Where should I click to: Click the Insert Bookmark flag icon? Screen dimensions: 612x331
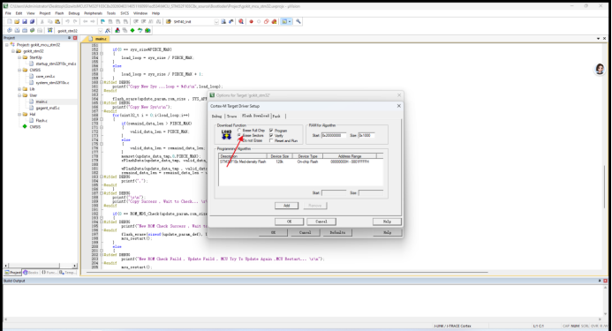(x=102, y=21)
